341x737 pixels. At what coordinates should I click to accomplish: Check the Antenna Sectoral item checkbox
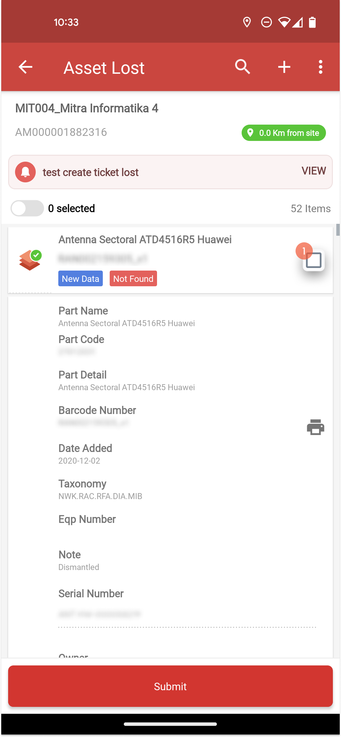point(314,260)
